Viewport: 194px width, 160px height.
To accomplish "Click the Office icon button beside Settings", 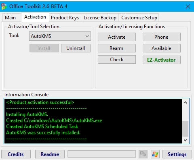I will pyautogui.click(x=143, y=154).
